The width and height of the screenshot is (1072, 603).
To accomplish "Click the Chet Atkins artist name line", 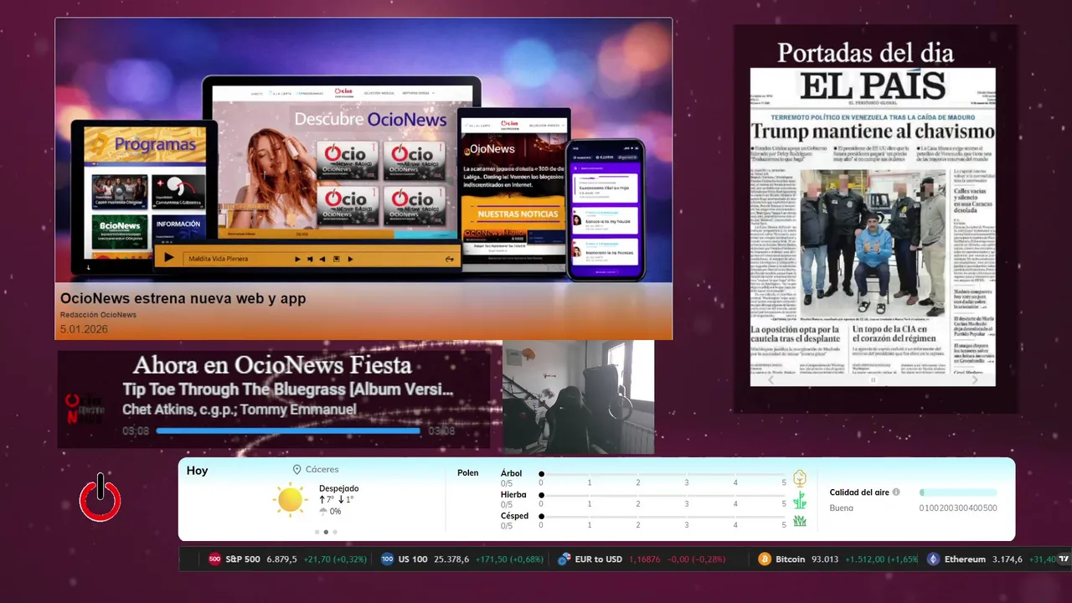I will [x=239, y=410].
